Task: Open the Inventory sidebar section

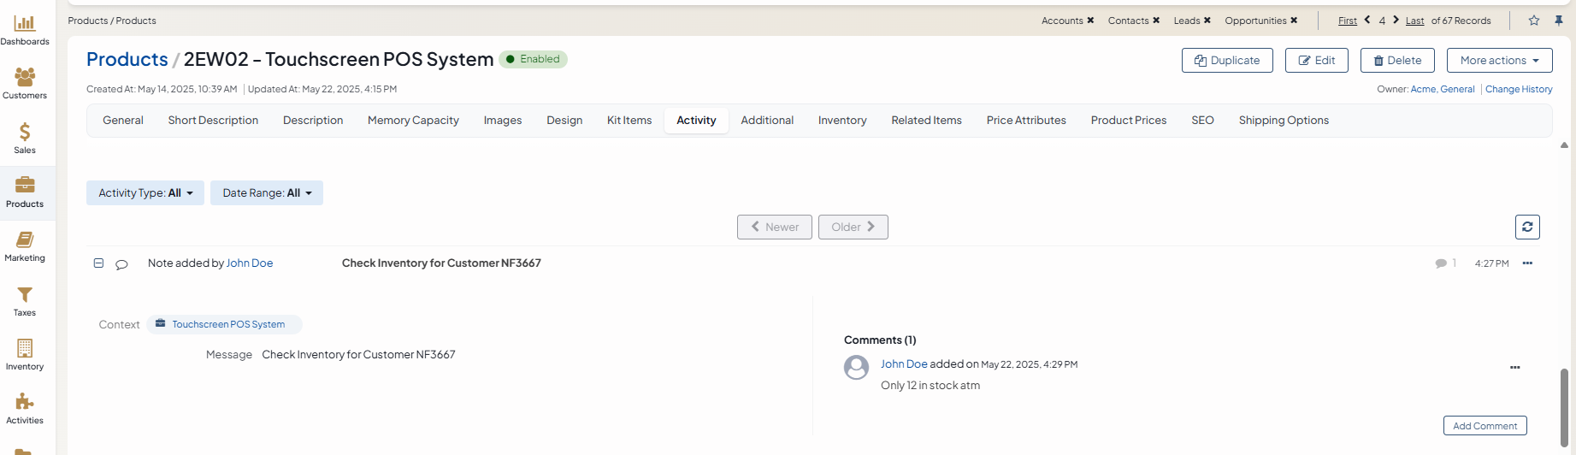Action: (x=25, y=354)
